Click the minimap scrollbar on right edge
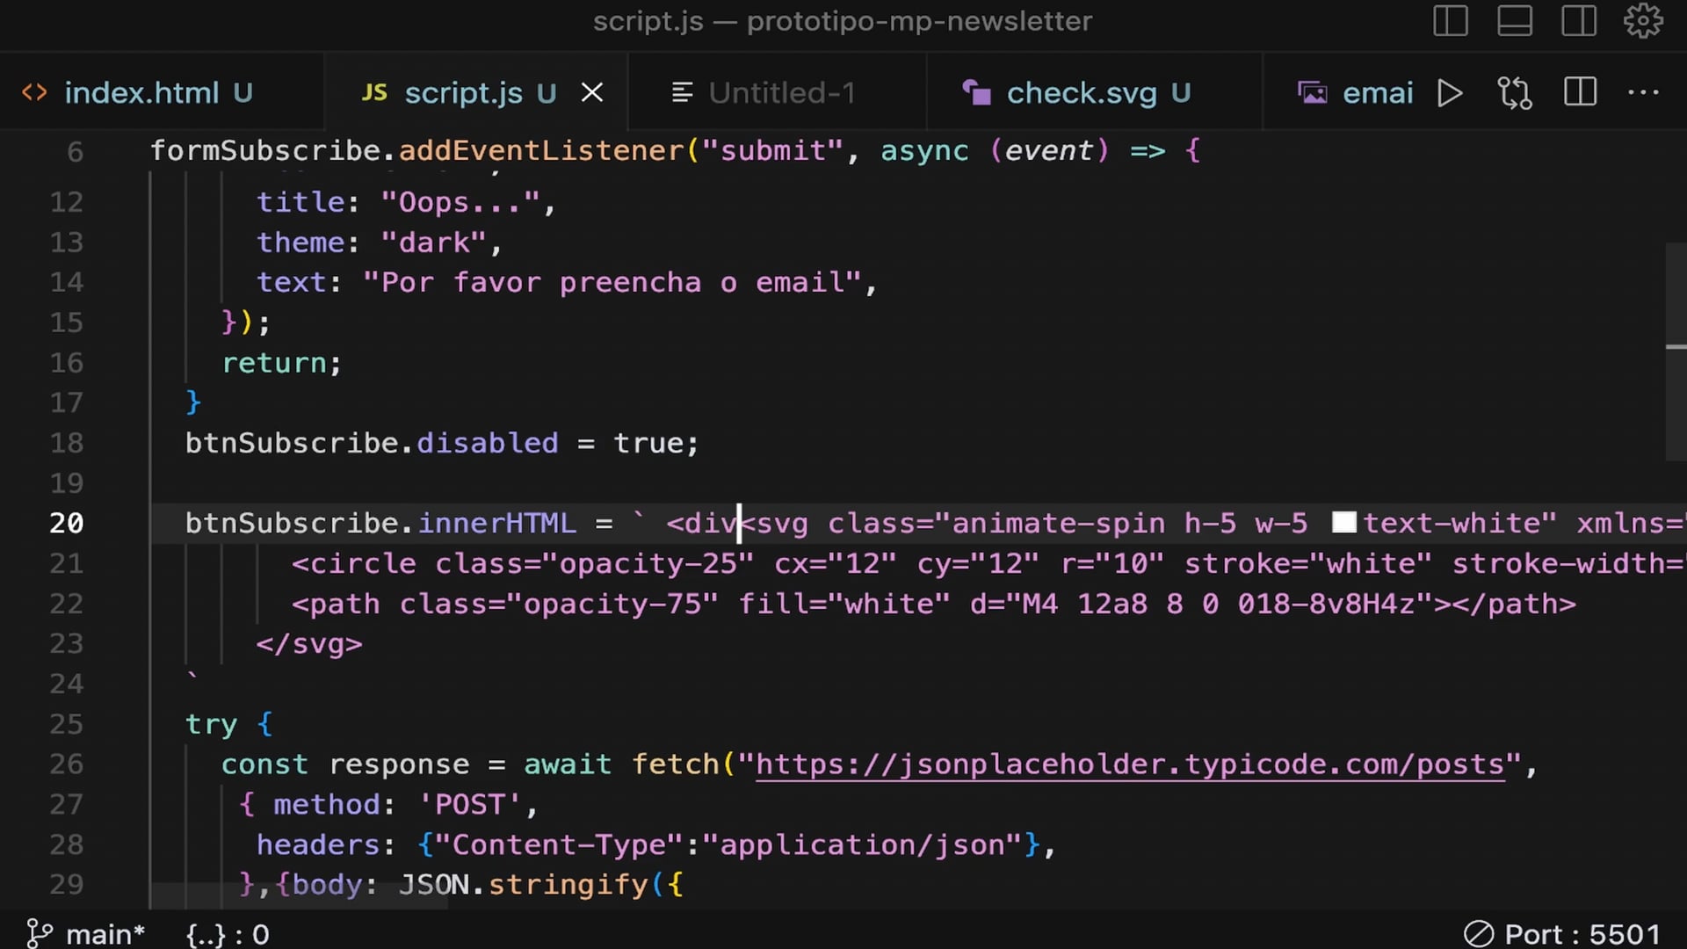Screen dimensions: 1687x949 click(1675, 351)
